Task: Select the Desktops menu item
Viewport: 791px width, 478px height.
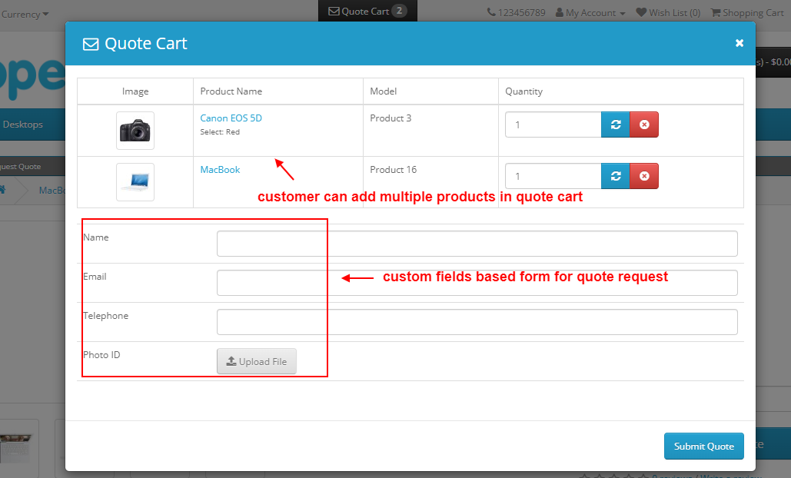Action: click(x=25, y=124)
